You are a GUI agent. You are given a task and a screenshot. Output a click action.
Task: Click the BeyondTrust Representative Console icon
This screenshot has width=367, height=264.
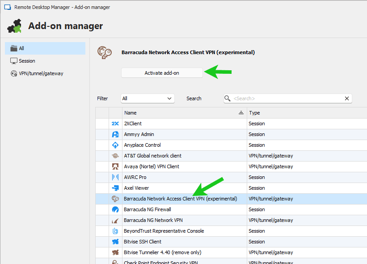tap(115, 231)
